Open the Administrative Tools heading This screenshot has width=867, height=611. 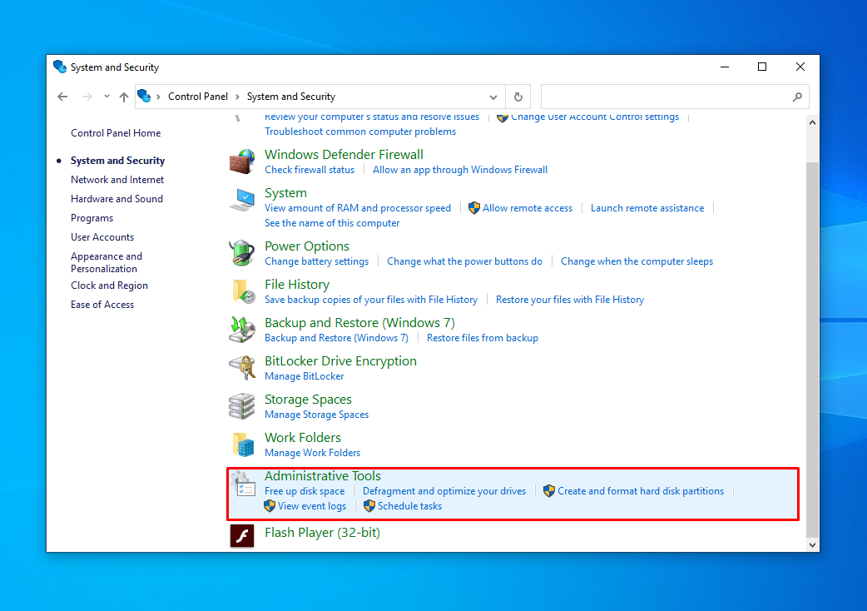323,476
